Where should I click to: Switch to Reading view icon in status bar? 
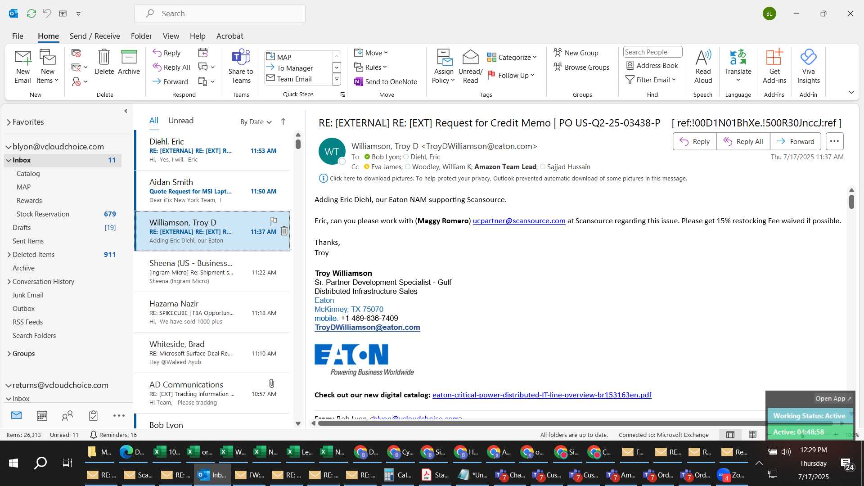[x=752, y=435]
